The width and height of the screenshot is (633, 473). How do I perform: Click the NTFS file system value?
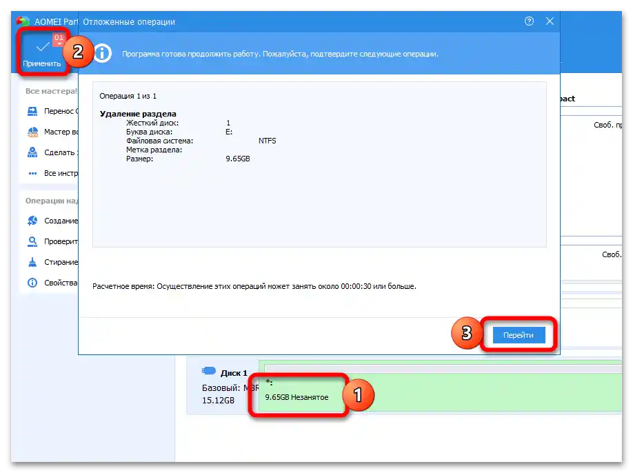(268, 141)
